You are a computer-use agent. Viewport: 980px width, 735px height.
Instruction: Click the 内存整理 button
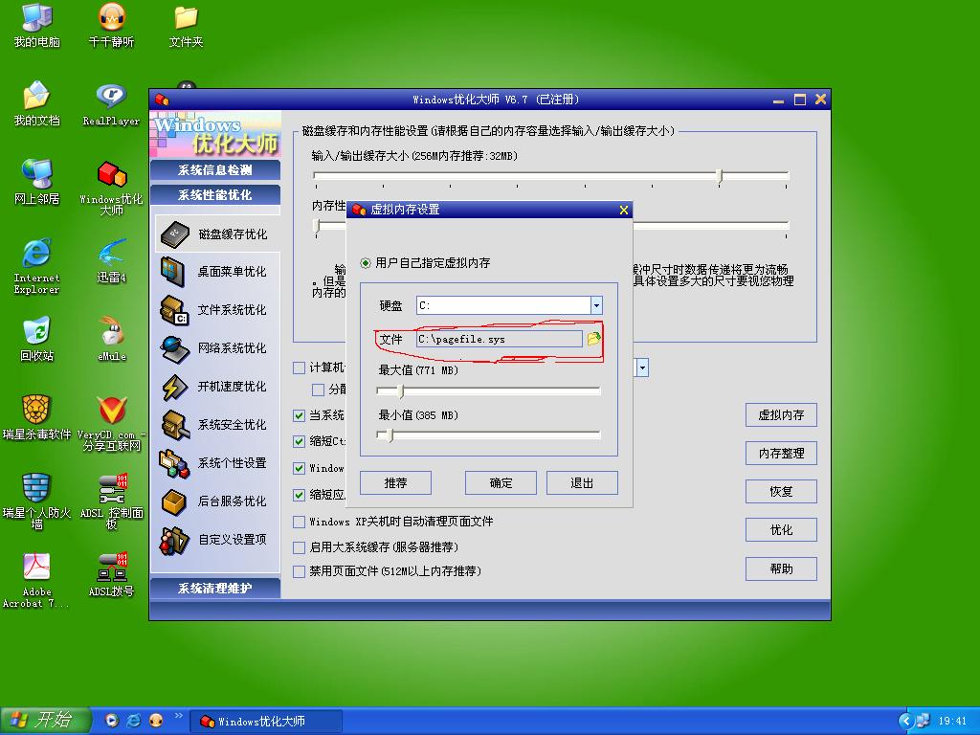coord(781,453)
